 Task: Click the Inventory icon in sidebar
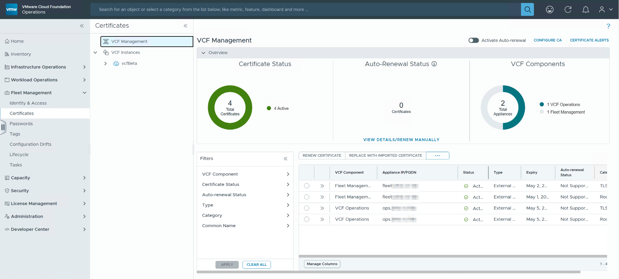click(x=7, y=54)
